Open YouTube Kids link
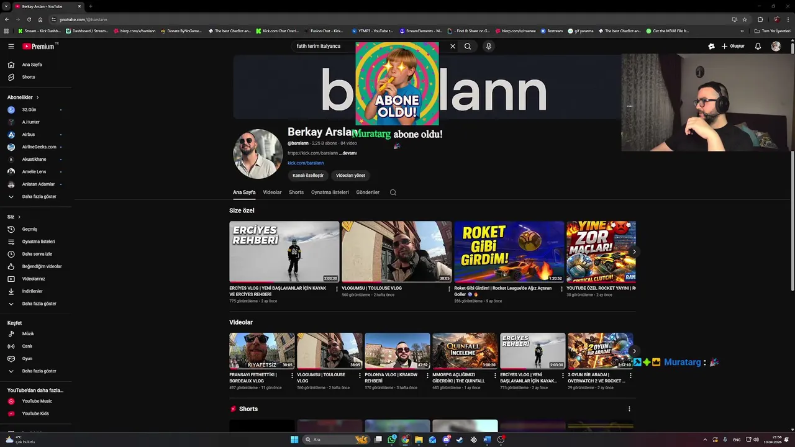 pyautogui.click(x=36, y=413)
